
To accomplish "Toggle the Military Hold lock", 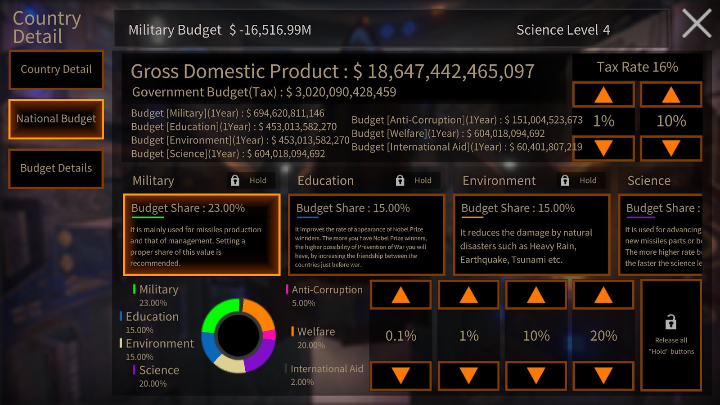I will pos(249,180).
